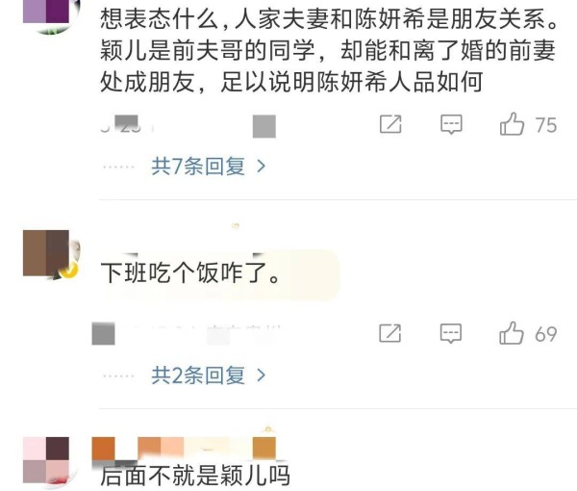Select the long comment about 陈妍希
Screen dimensions: 577x491
pos(329,50)
